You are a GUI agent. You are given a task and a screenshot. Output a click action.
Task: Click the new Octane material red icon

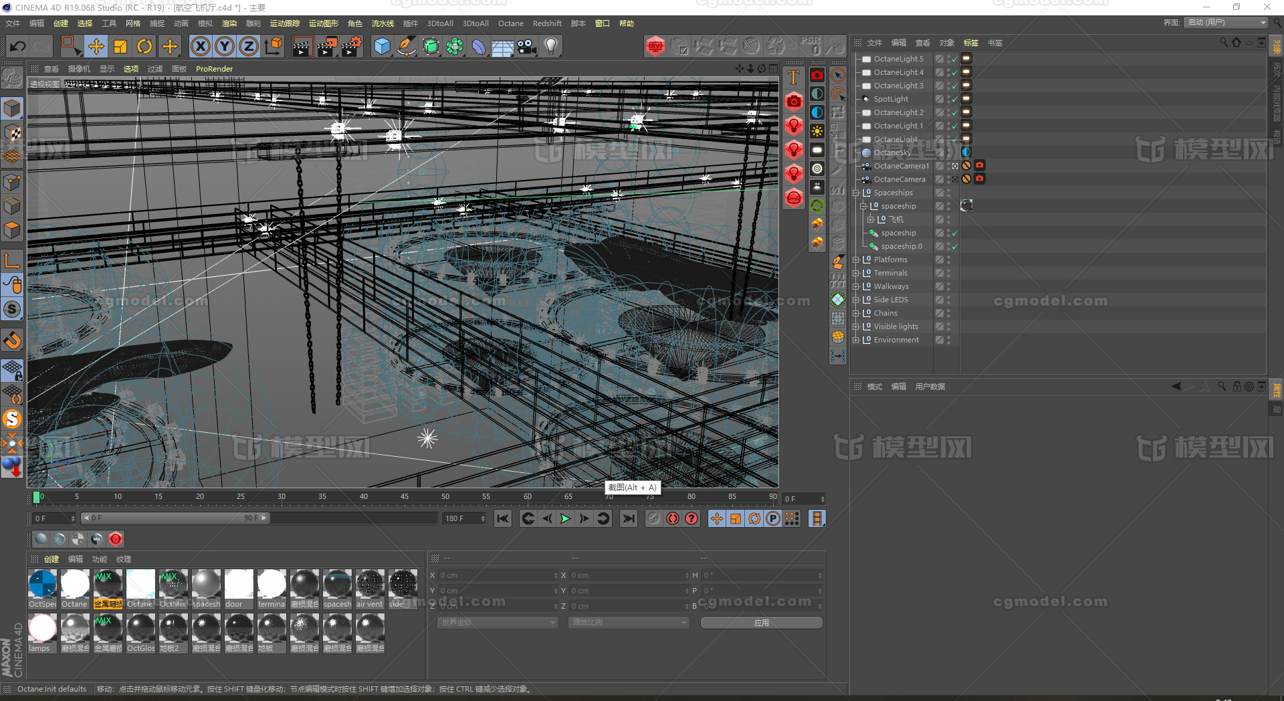tap(116, 539)
